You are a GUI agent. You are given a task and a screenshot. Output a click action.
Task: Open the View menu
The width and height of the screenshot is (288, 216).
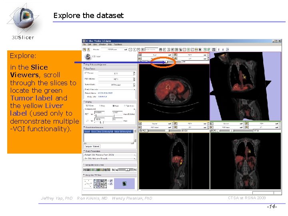[x=95, y=44]
